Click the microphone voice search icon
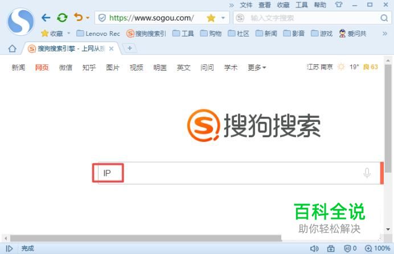Image resolution: width=394 pixels, height=254 pixels. click(x=367, y=173)
